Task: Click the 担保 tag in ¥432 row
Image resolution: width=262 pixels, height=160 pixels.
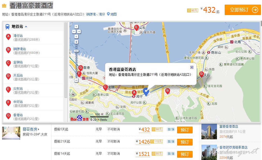Action: (171, 129)
